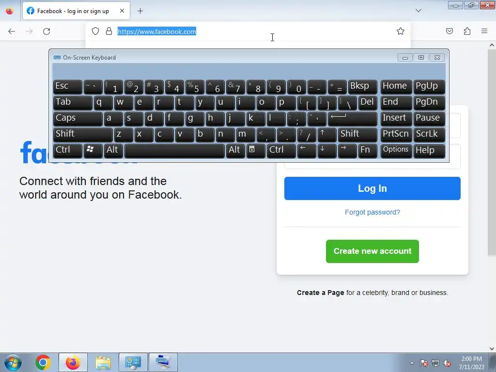This screenshot has width=496, height=372.
Task: Click the network tray icon
Action: (435, 363)
